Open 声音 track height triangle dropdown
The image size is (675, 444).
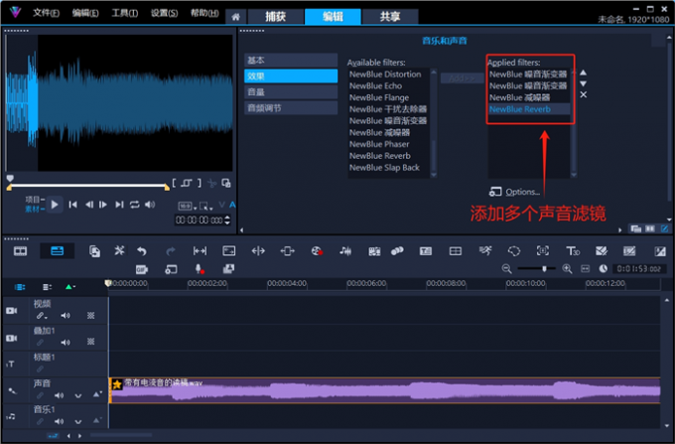tap(97, 394)
